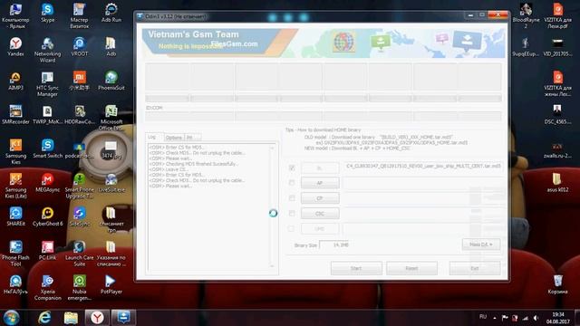Select the Phone Flash Tool icon
580x326 pixels.
pos(15,254)
